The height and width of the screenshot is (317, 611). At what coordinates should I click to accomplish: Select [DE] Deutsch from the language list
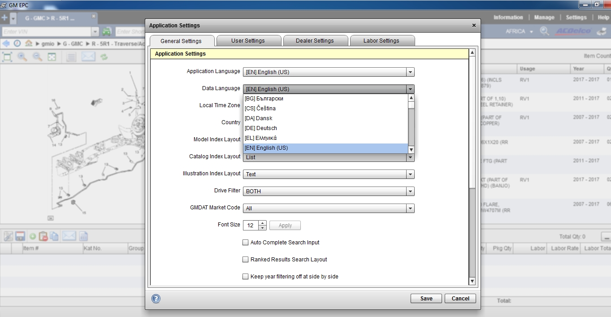[x=325, y=128]
